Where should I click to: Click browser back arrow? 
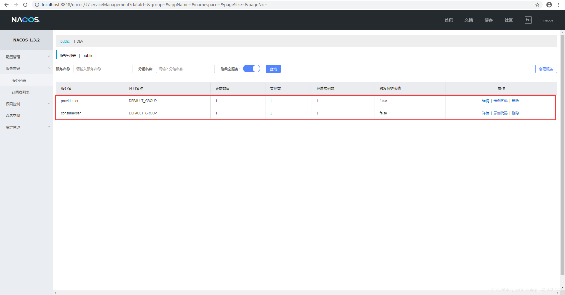(6, 5)
